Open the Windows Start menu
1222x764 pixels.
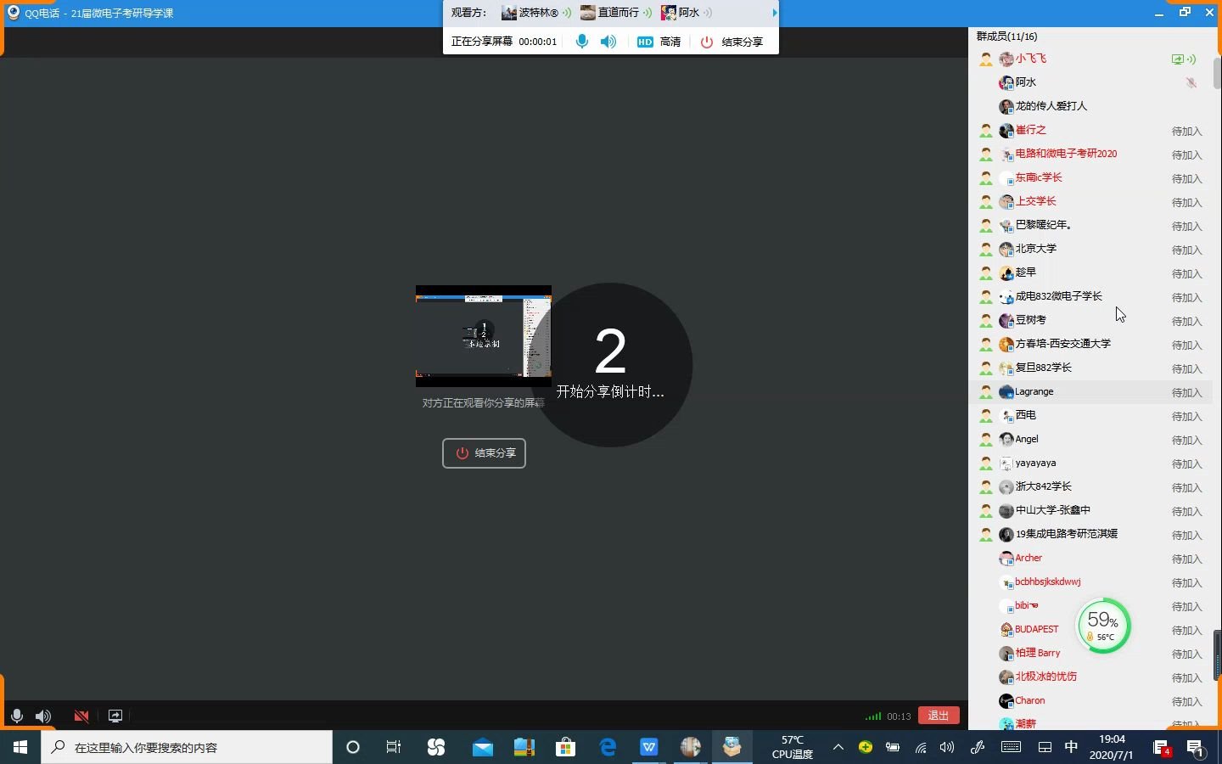click(x=20, y=747)
